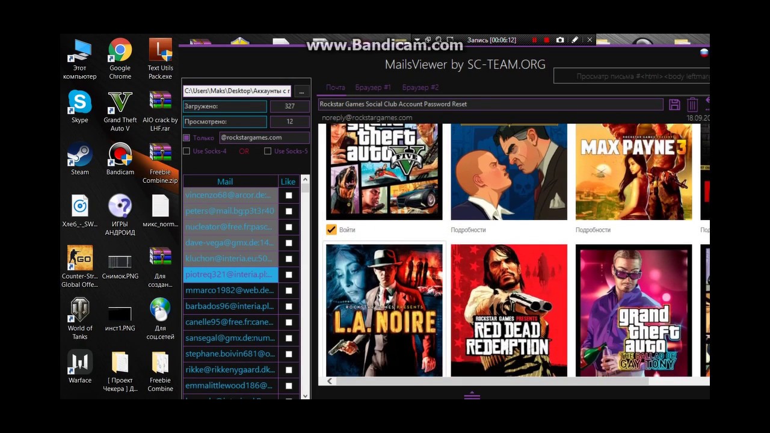
Task: Select the World of Tanks desktop icon
Action: click(79, 319)
